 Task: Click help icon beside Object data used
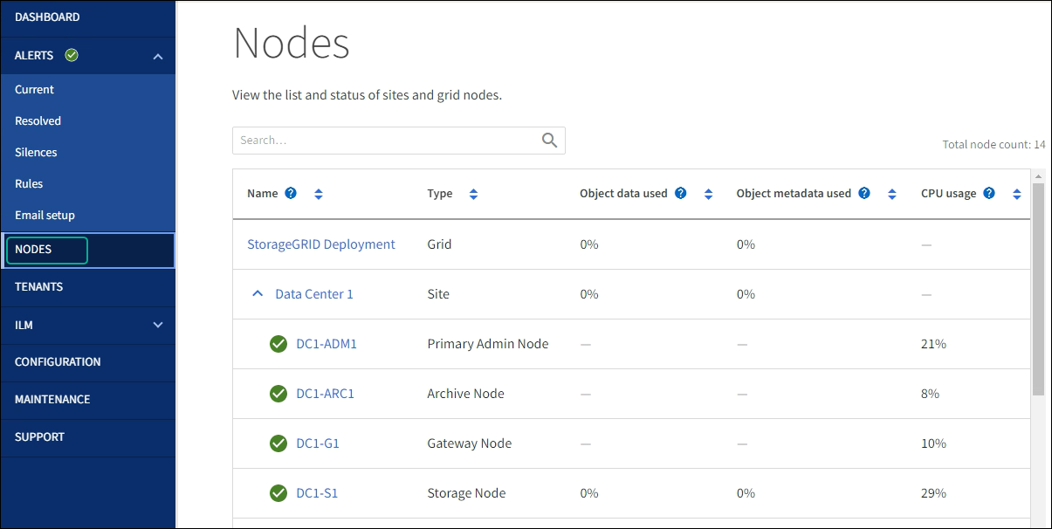coord(681,193)
